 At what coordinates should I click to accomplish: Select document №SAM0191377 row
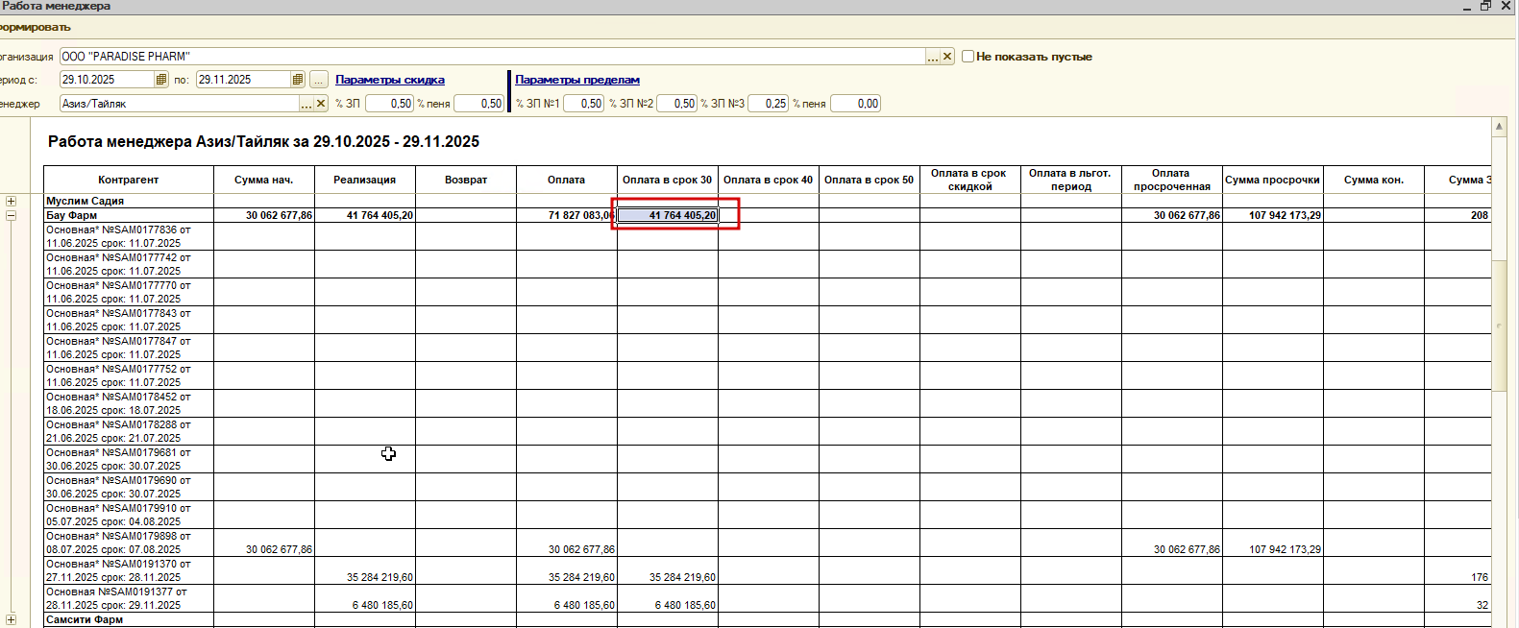[x=129, y=599]
